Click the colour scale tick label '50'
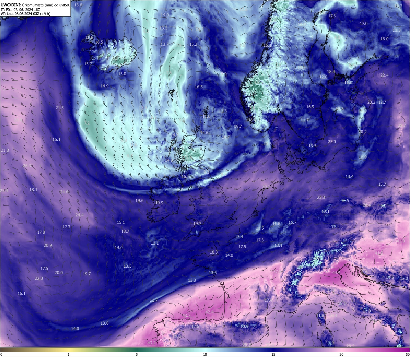This screenshot has width=410, height=357. point(407,354)
